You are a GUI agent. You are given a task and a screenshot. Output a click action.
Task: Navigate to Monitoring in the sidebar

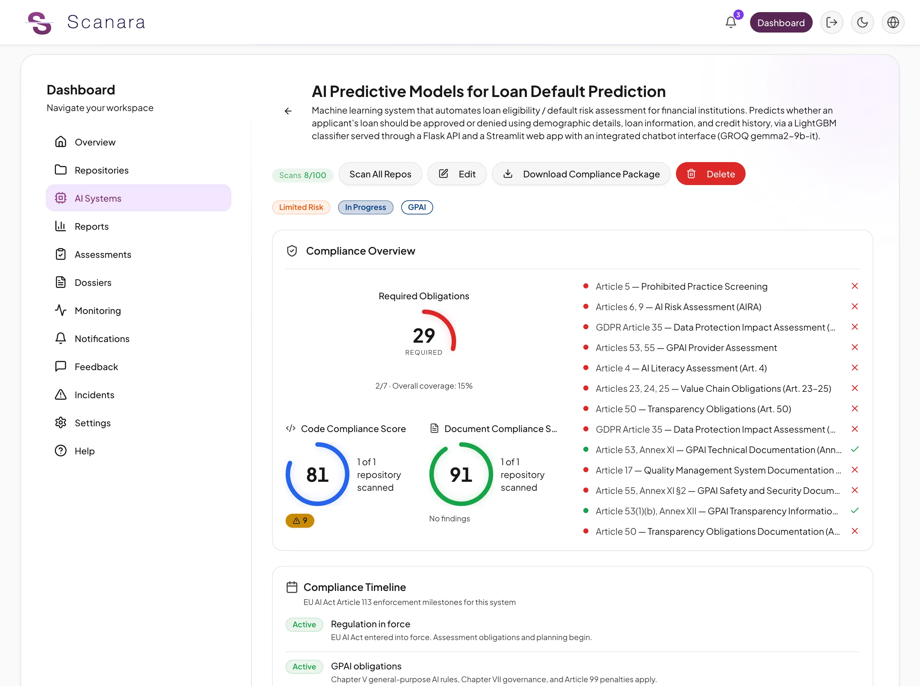tap(138, 310)
